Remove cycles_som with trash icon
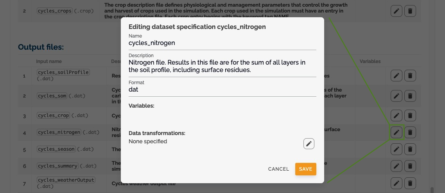 (410, 96)
